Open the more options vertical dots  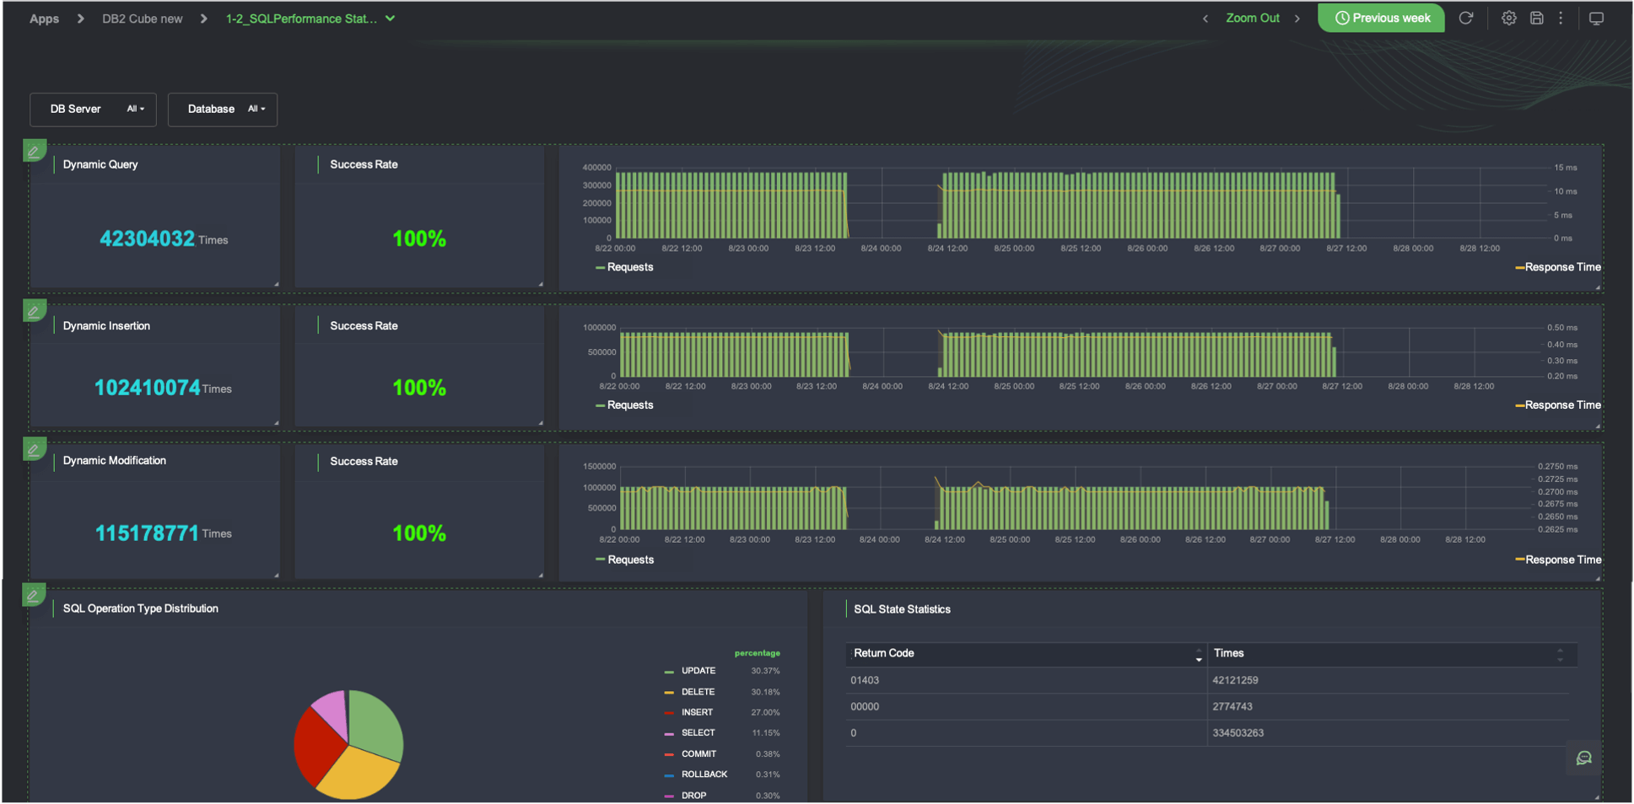pos(1561,18)
